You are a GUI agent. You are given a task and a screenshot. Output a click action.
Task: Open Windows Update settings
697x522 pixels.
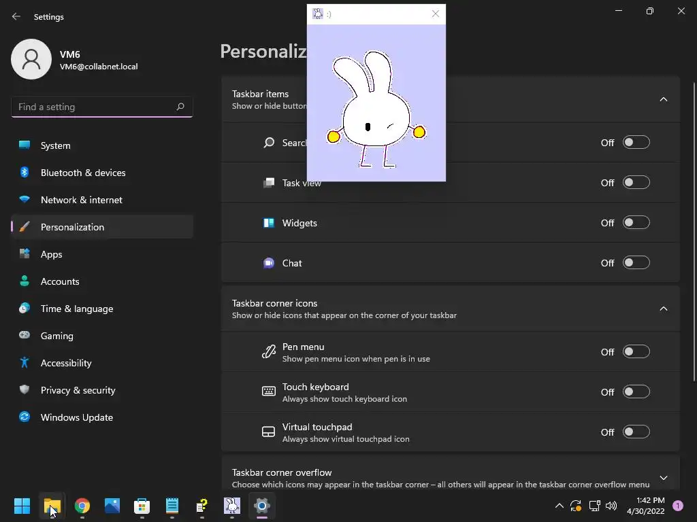tap(102, 417)
